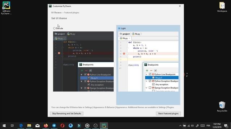Click the active PyCharm taskbar icon
Image resolution: width=231 pixels, height=129 pixels.
pyautogui.click(x=104, y=126)
